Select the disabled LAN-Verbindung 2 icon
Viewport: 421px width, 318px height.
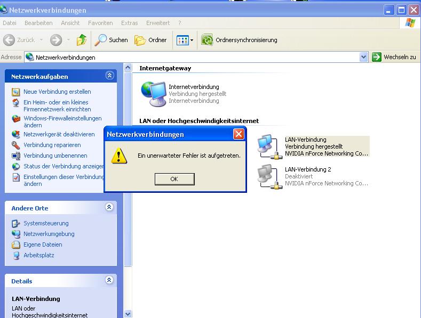(x=270, y=177)
